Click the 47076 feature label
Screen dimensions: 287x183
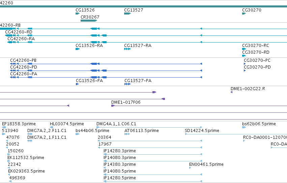[x=13, y=137]
